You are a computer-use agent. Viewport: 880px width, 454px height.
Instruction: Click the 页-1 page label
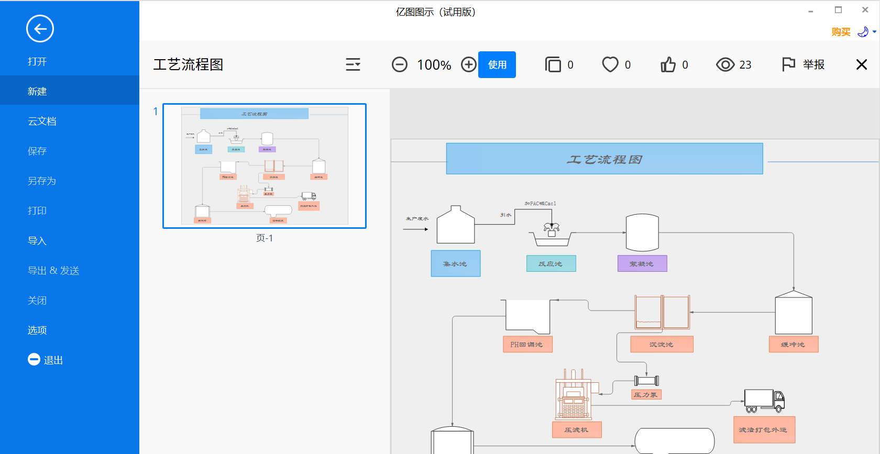coord(265,238)
